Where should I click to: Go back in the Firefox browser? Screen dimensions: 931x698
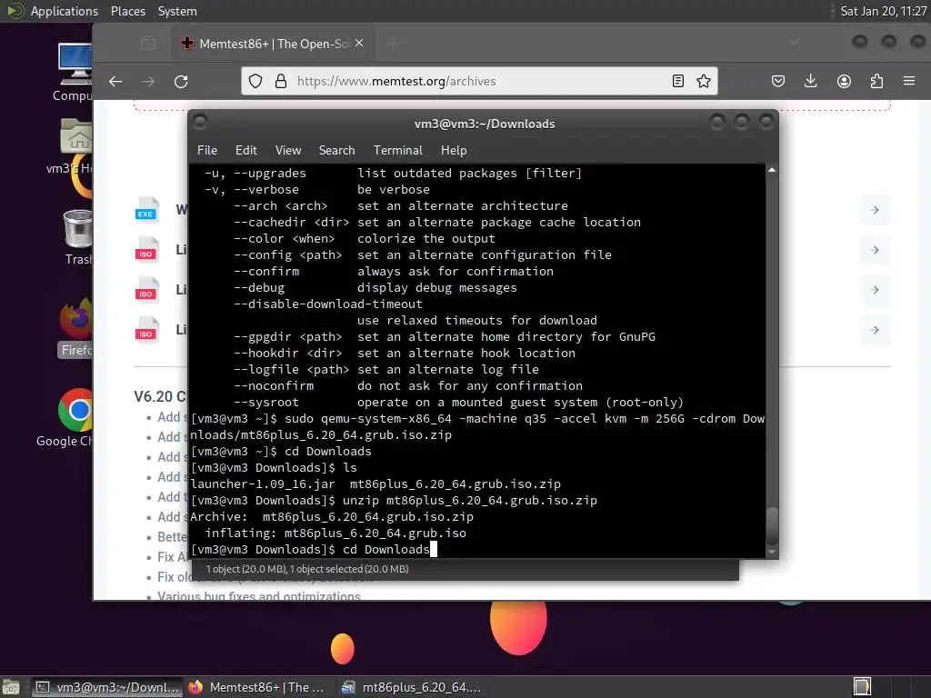(x=115, y=81)
